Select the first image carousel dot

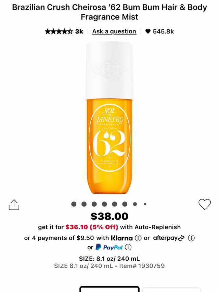74,204
